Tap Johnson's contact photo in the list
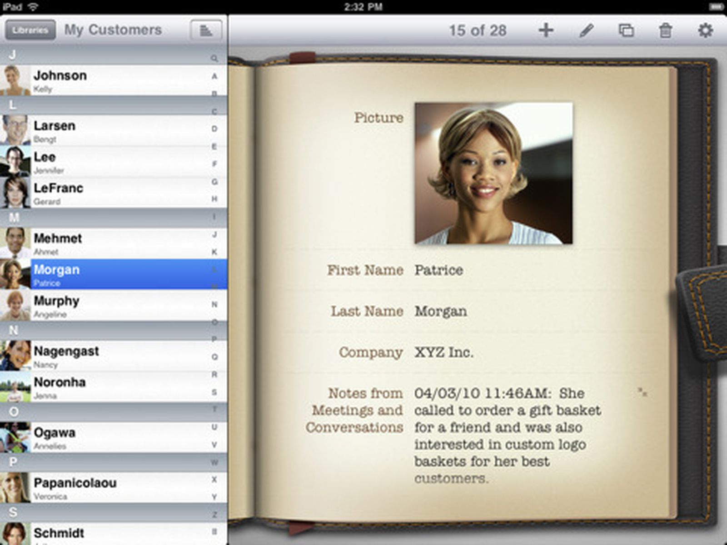This screenshot has height=545, width=727. tap(14, 80)
